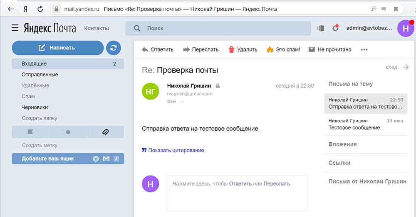Image resolution: width=416 pixels, height=217 pixels.
Task: Filter by flagged messages icon
Action: click(30, 132)
